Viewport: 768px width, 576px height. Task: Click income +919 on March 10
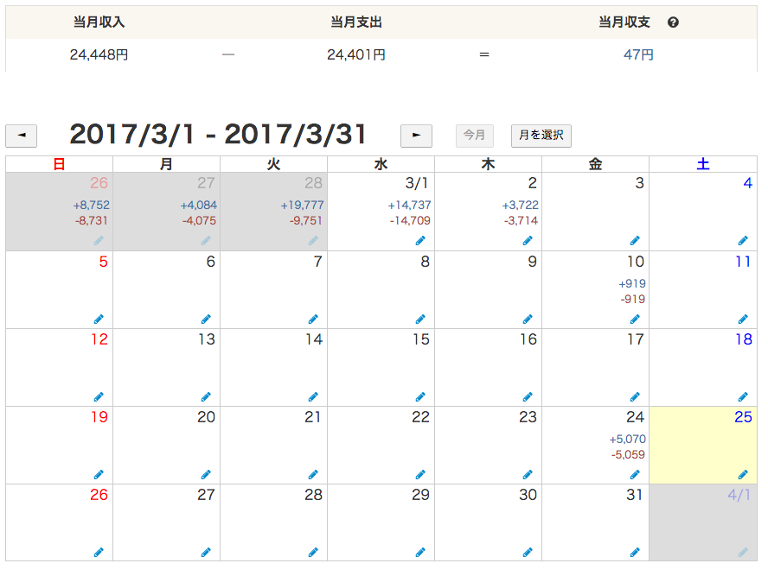pyautogui.click(x=632, y=284)
